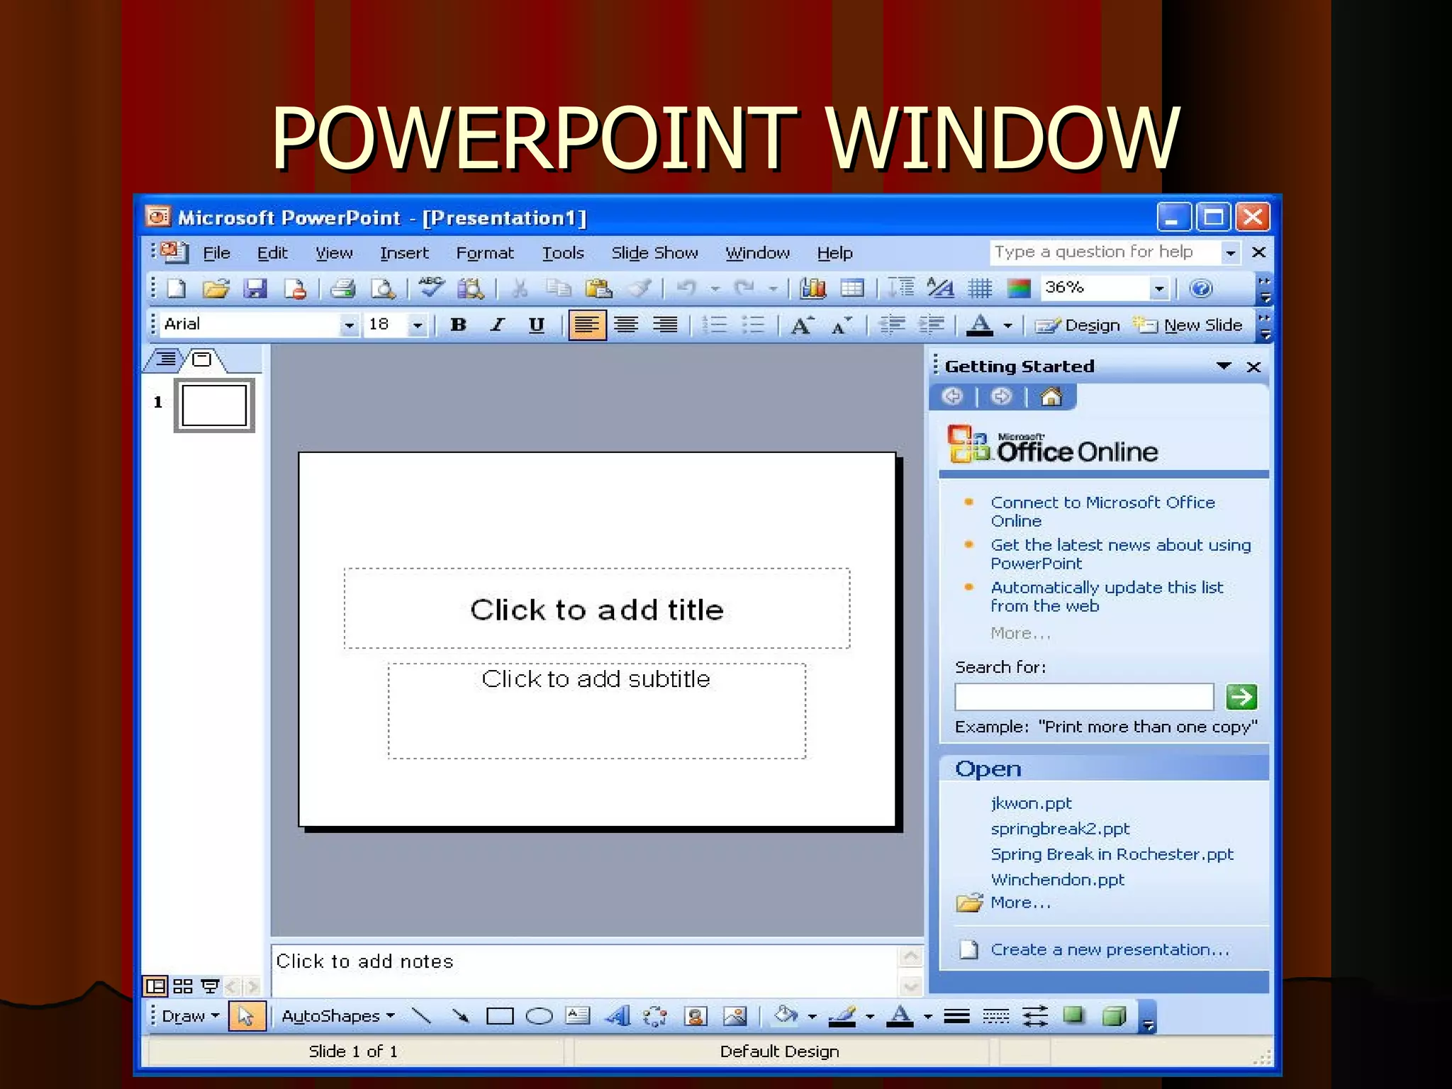Select the Oval drawing tool
The height and width of the screenshot is (1089, 1452).
pos(539,1017)
